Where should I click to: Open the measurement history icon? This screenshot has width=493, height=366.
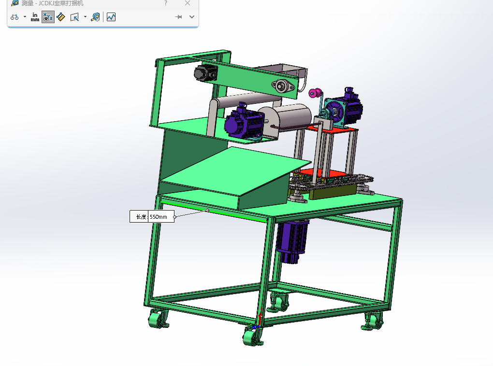click(x=95, y=17)
